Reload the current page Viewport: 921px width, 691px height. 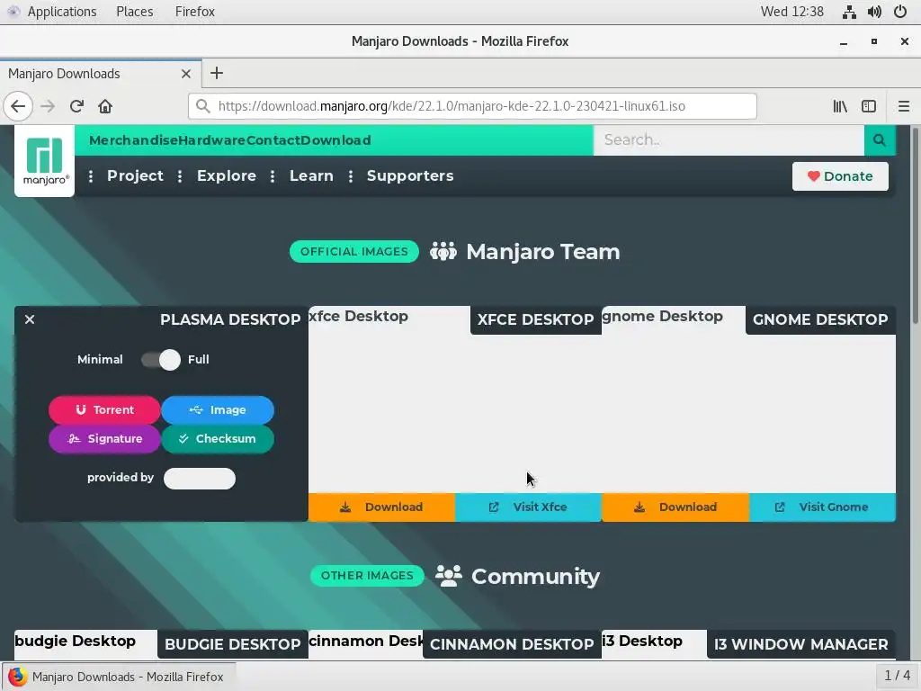(x=76, y=106)
